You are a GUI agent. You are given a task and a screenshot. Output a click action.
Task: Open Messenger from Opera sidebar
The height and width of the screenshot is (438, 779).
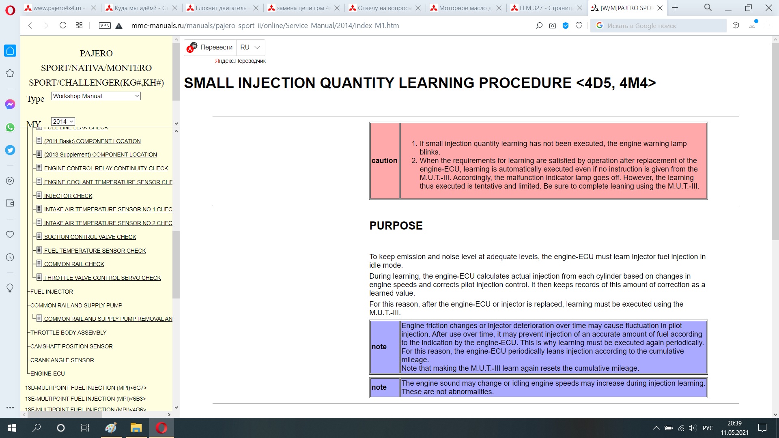[10, 104]
